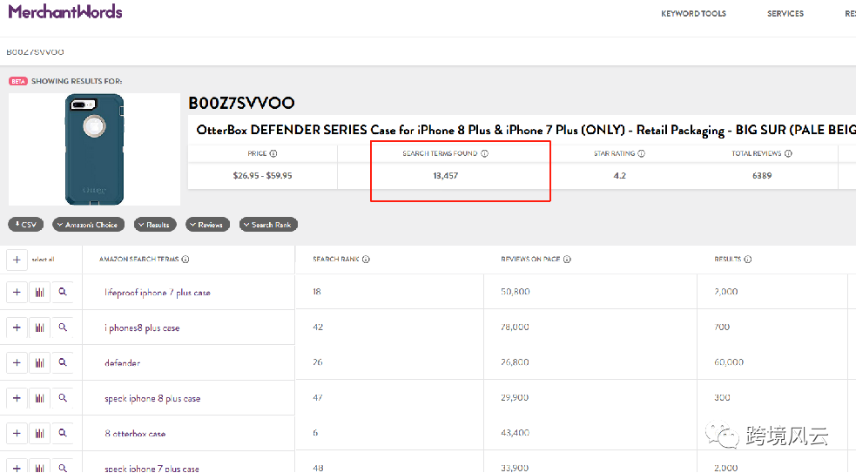Open chart for 'speck iphone 7 plus case'
The image size is (856, 473).
[x=40, y=468]
